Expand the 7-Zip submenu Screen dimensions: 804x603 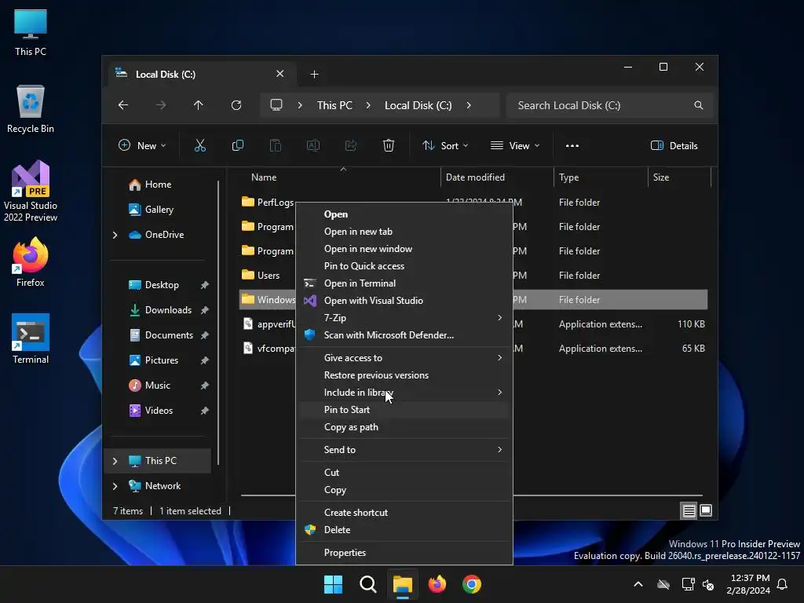[x=404, y=318]
